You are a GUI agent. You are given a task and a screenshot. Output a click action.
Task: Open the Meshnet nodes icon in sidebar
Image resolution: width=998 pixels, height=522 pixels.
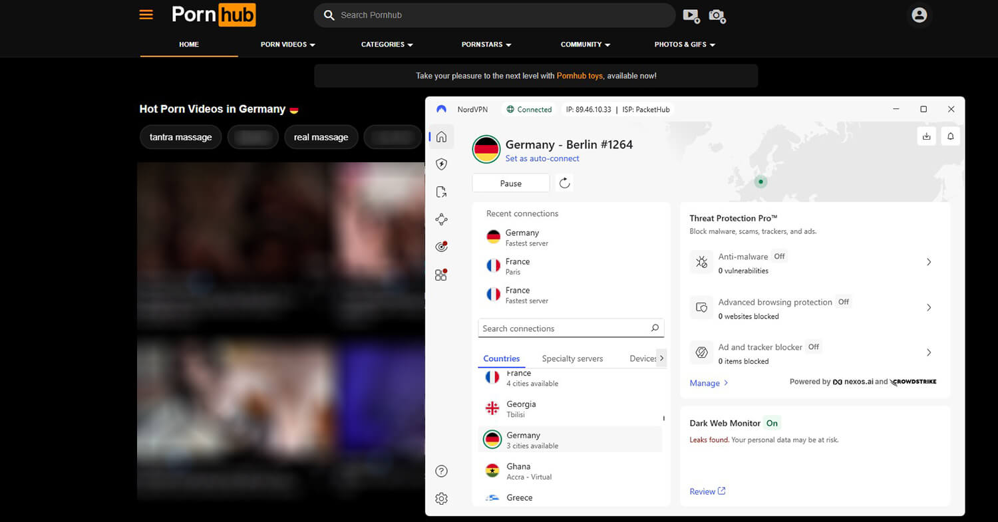[x=441, y=219]
